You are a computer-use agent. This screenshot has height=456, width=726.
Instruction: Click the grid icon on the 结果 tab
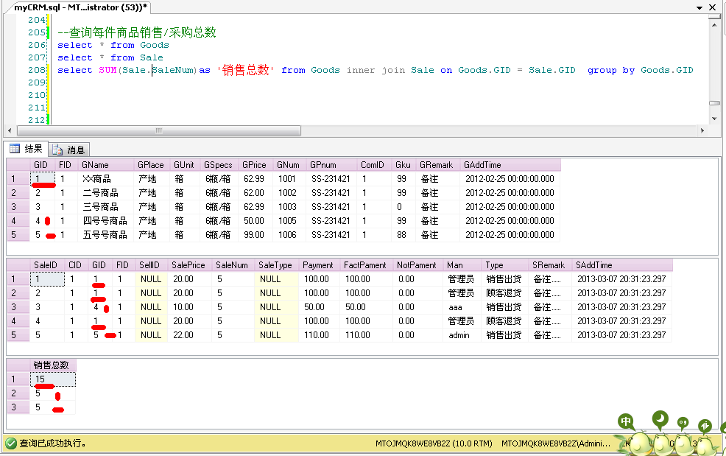pyautogui.click(x=16, y=147)
